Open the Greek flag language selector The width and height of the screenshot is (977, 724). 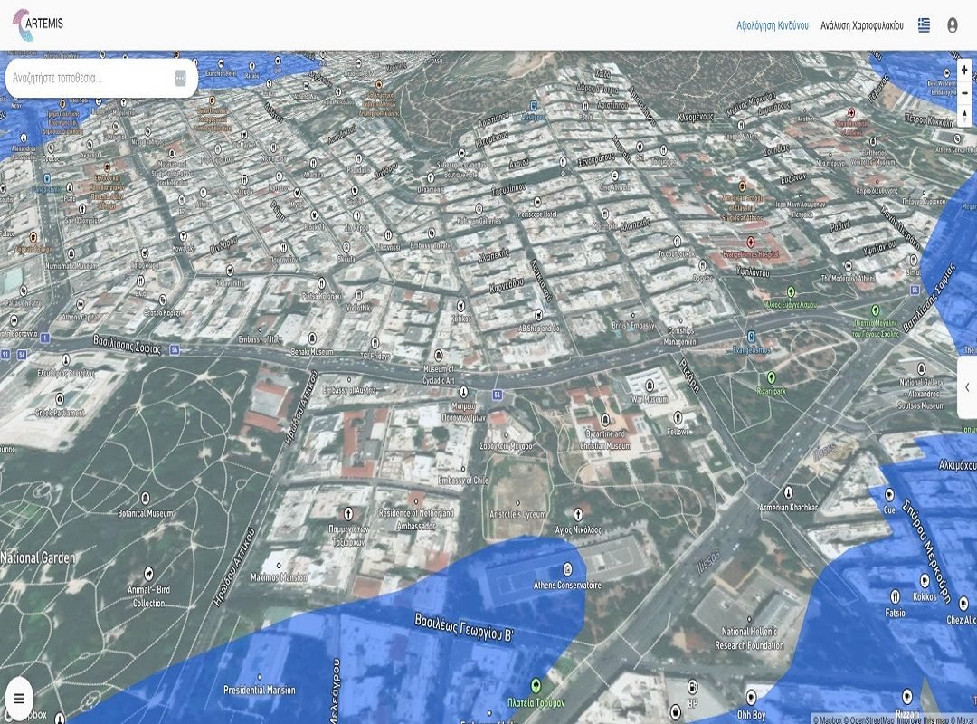click(924, 25)
